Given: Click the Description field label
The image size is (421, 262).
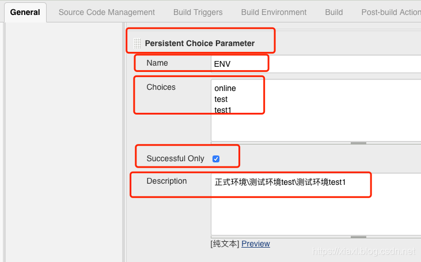Looking at the screenshot, I should coord(166,181).
